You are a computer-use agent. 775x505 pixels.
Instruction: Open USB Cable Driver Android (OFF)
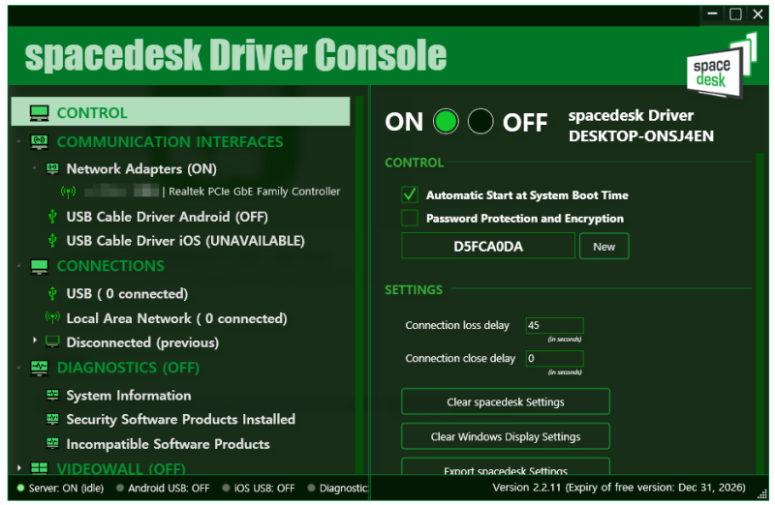pos(167,217)
